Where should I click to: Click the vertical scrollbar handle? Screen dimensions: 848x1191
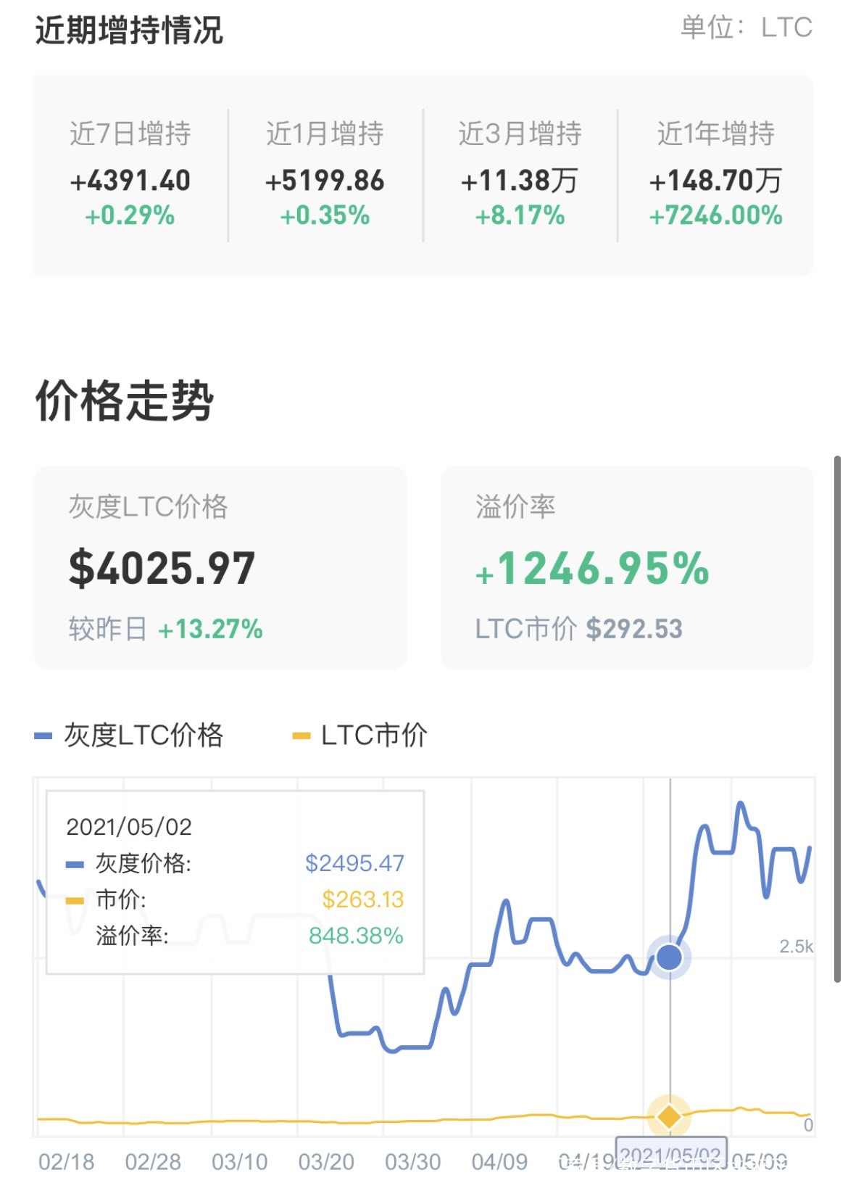[x=837, y=718]
